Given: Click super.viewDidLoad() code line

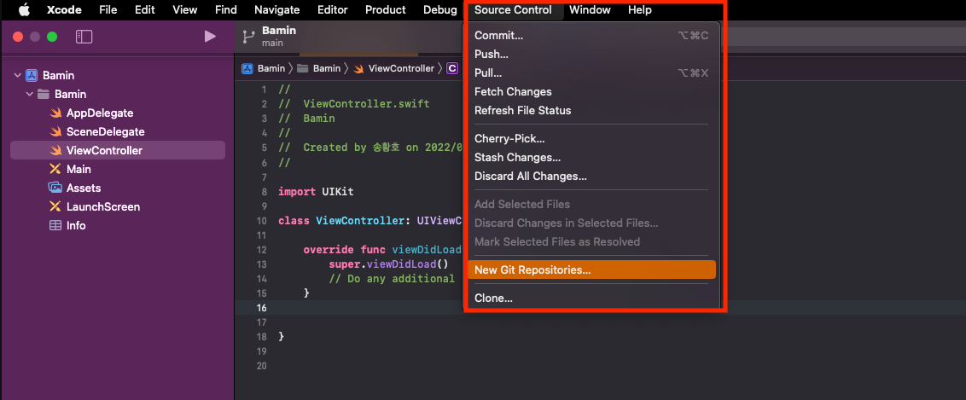Looking at the screenshot, I should pyautogui.click(x=389, y=264).
